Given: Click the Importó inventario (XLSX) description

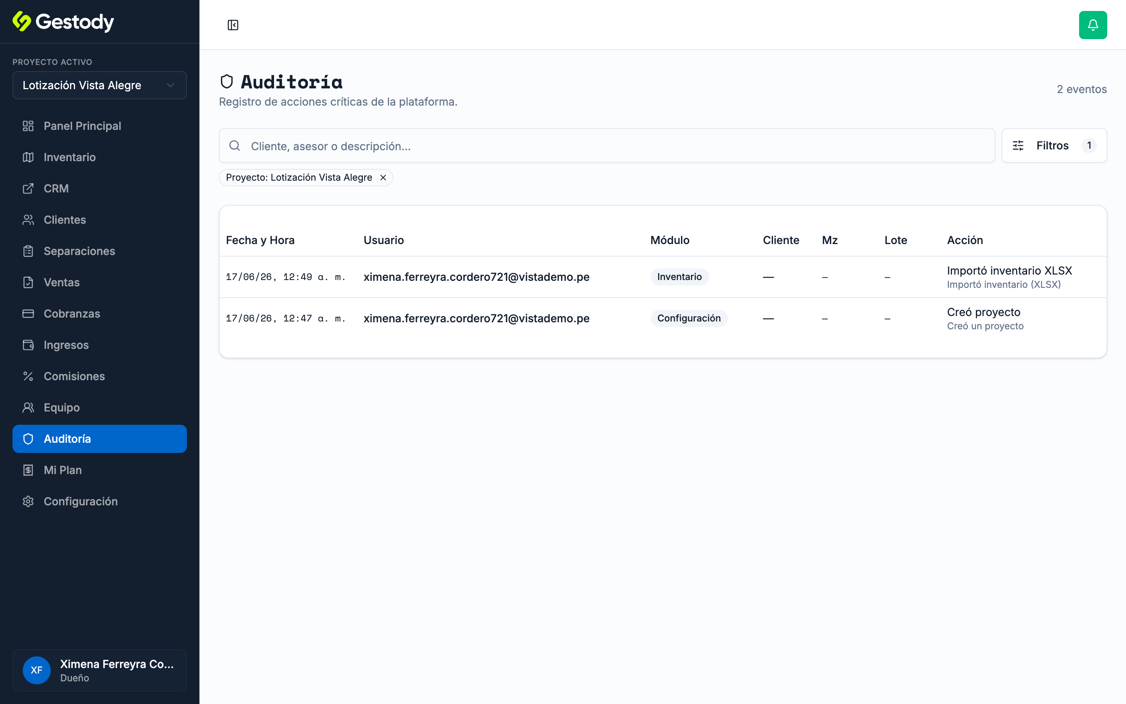Looking at the screenshot, I should pos(1004,284).
